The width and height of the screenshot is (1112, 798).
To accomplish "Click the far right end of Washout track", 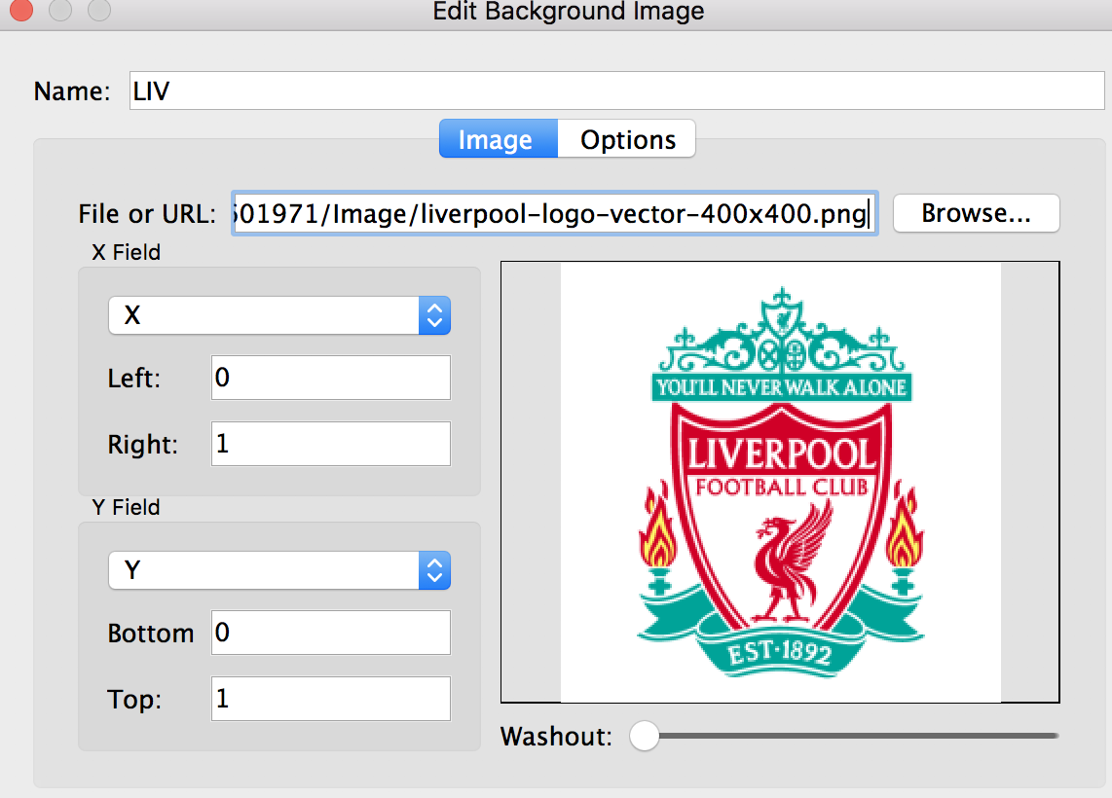I will [x=1055, y=736].
